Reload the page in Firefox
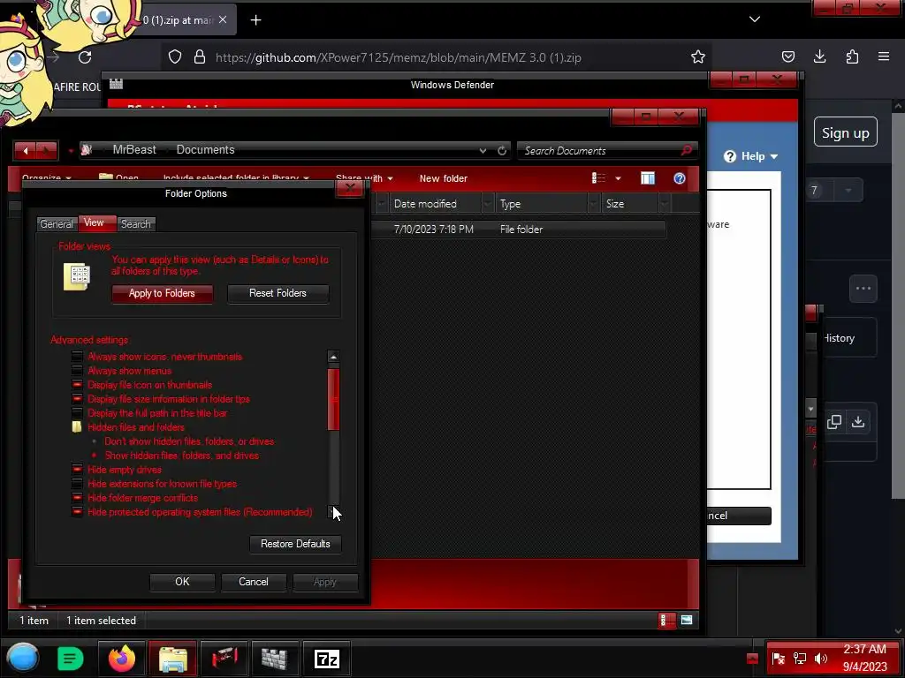The image size is (905, 678). pyautogui.click(x=85, y=57)
